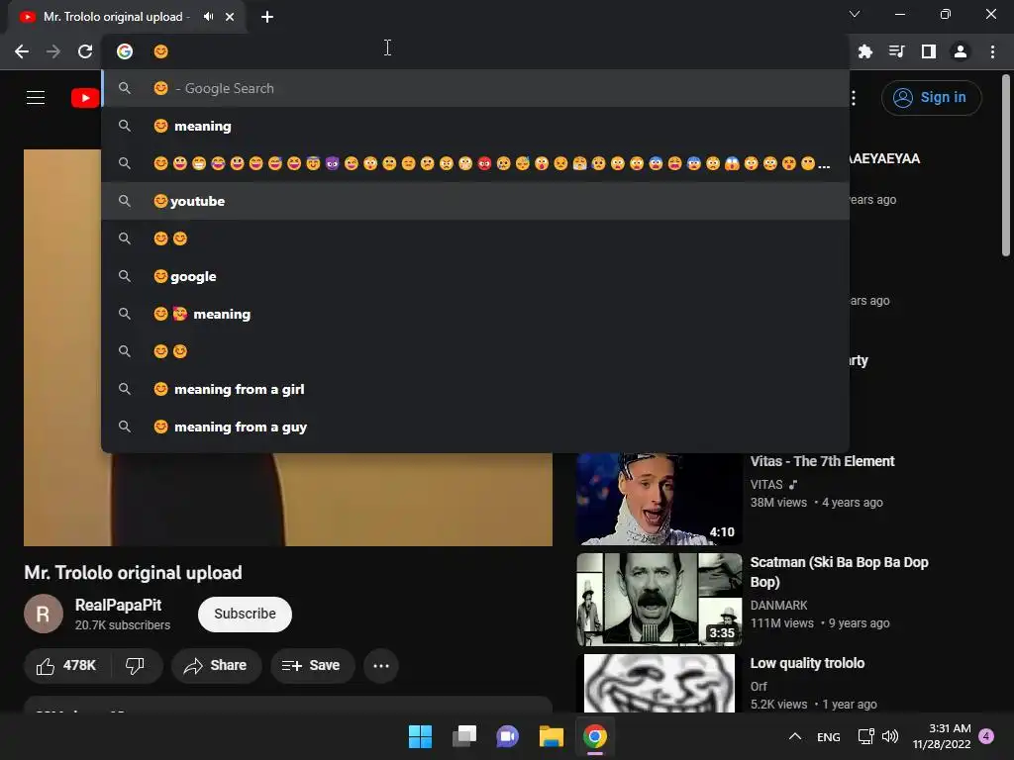The image size is (1014, 760).
Task: Dislike the video with thumbs down
Action: [x=135, y=666]
